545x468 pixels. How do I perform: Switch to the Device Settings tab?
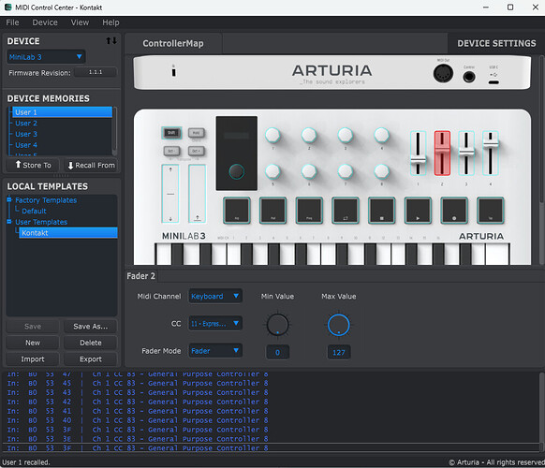tap(496, 43)
